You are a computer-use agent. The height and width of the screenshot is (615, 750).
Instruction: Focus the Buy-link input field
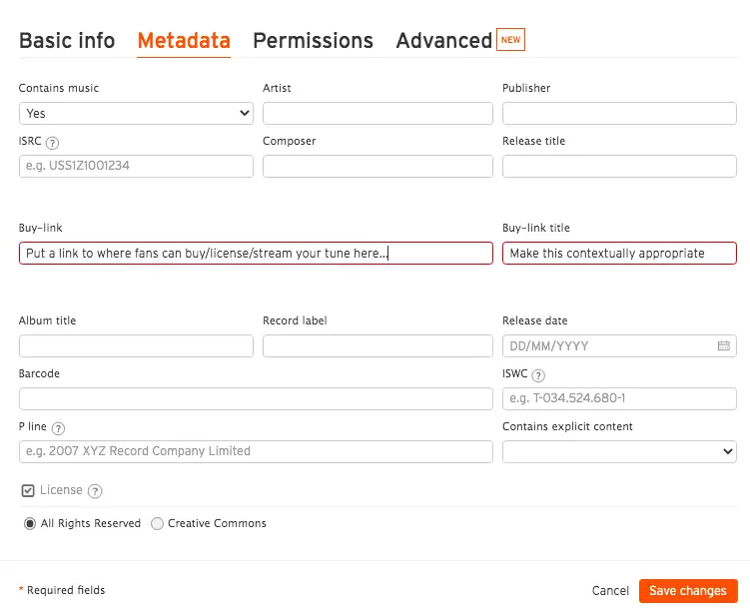pyautogui.click(x=256, y=254)
